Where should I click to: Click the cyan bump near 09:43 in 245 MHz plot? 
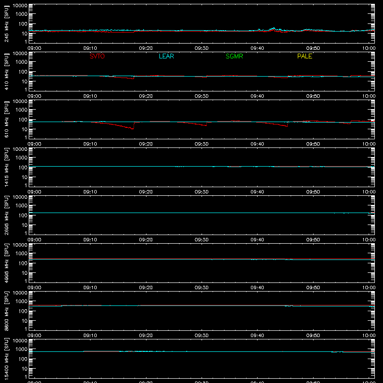[x=273, y=28]
